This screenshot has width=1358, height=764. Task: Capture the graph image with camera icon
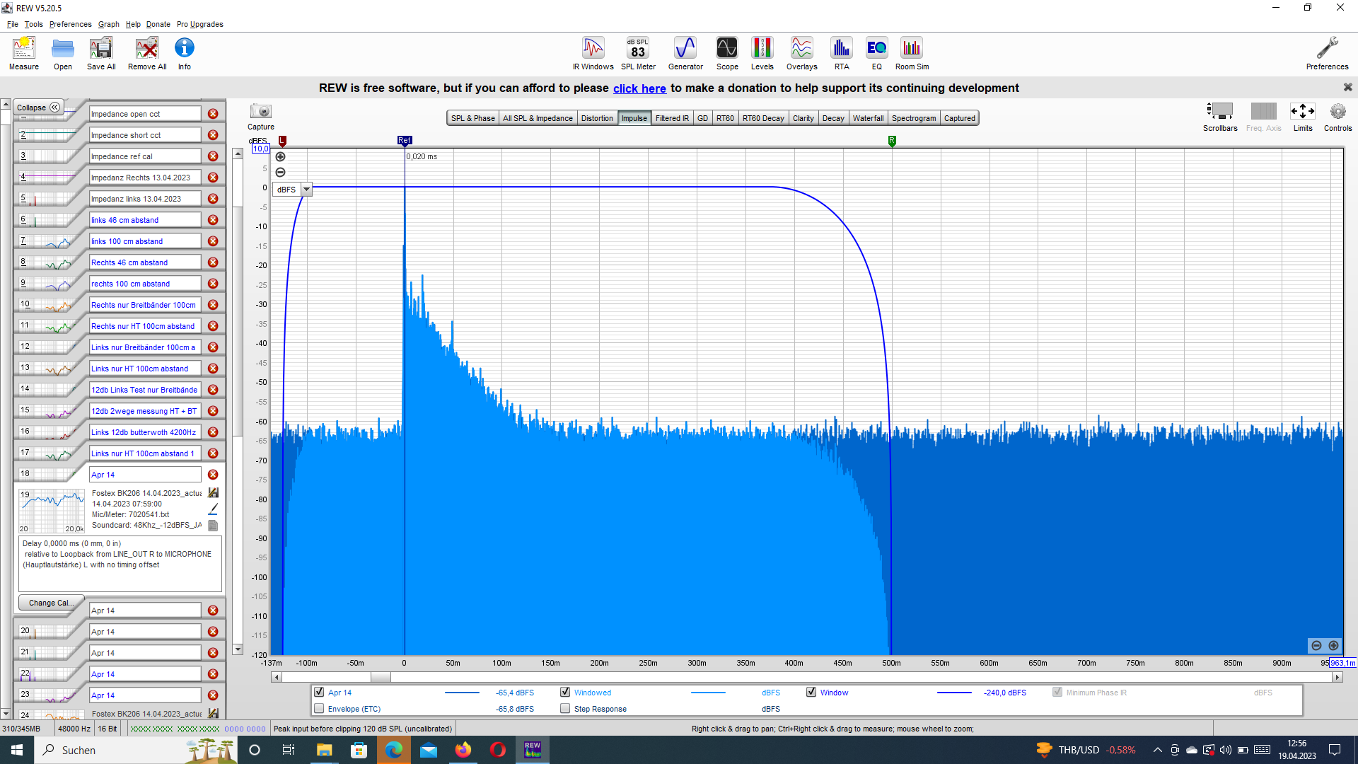(x=261, y=112)
